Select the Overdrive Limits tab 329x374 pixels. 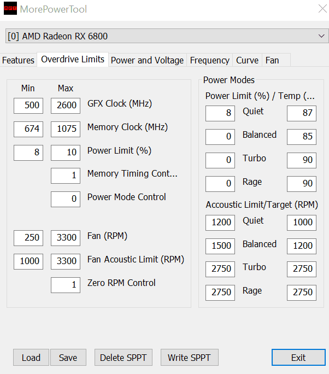tap(73, 59)
